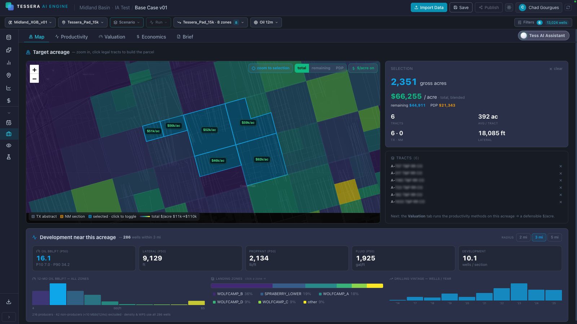Open the IA Test breadcrumb link
The width and height of the screenshot is (577, 324).
(122, 8)
